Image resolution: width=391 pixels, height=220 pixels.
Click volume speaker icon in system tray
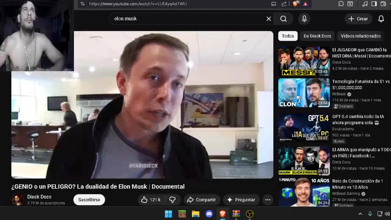point(387,214)
